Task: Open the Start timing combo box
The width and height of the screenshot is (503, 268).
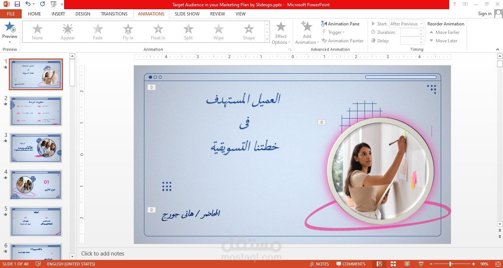Action: point(407,24)
